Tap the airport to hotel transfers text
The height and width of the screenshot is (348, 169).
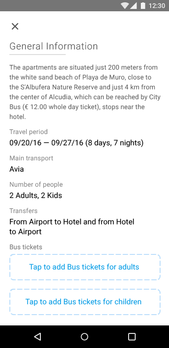point(72,227)
